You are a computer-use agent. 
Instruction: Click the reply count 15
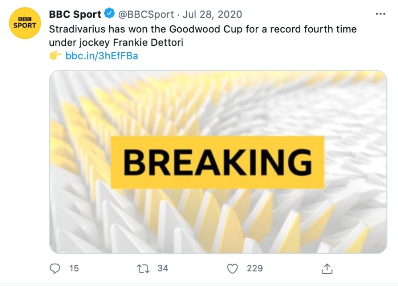pyautogui.click(x=74, y=268)
